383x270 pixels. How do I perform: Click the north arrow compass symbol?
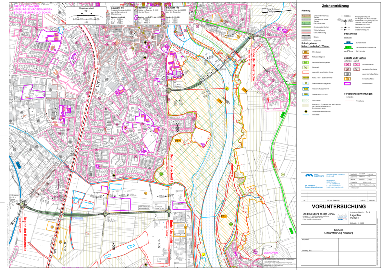pos(270,10)
